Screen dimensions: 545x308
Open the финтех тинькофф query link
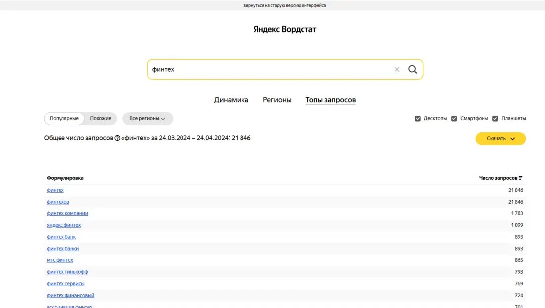[67, 272]
